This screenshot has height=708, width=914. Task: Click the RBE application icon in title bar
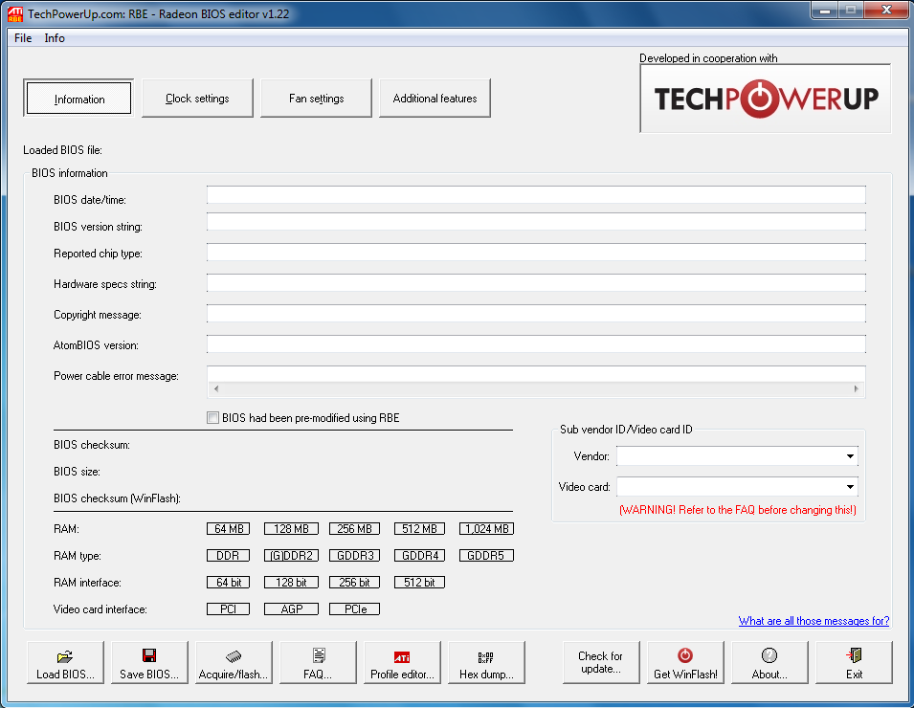(15, 14)
